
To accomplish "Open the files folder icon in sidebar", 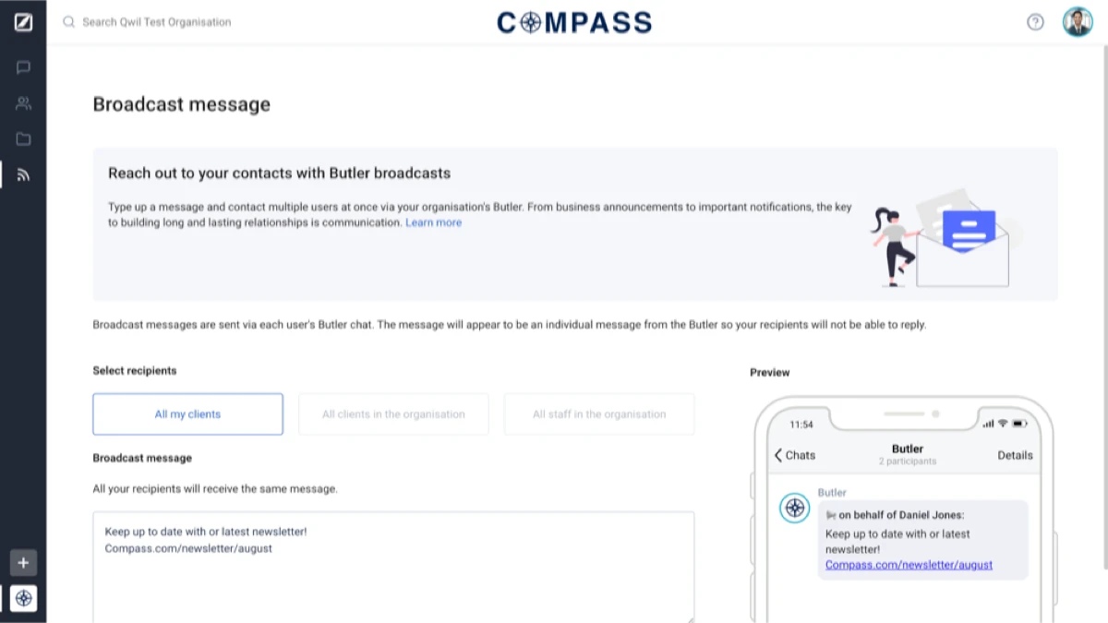I will click(x=23, y=138).
